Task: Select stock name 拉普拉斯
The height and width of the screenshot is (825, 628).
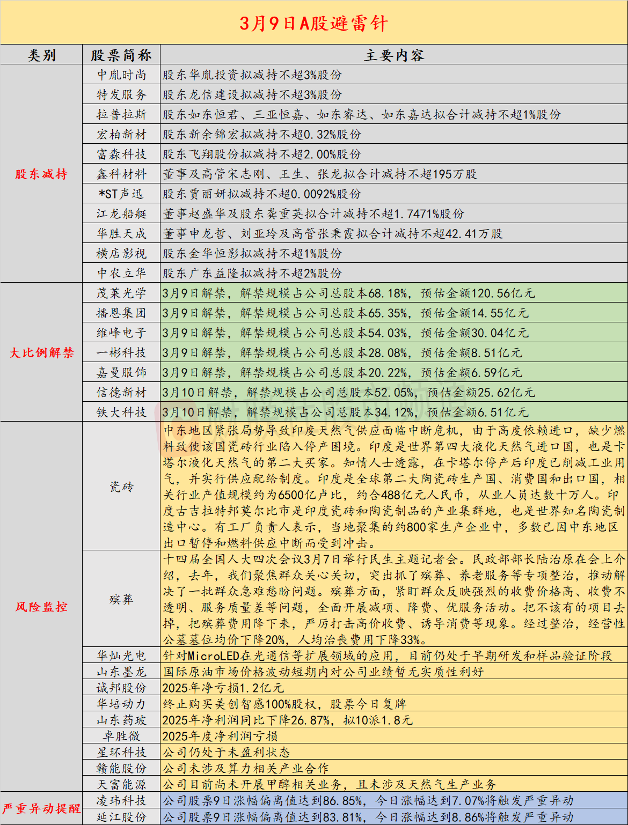Action: pyautogui.click(x=121, y=115)
